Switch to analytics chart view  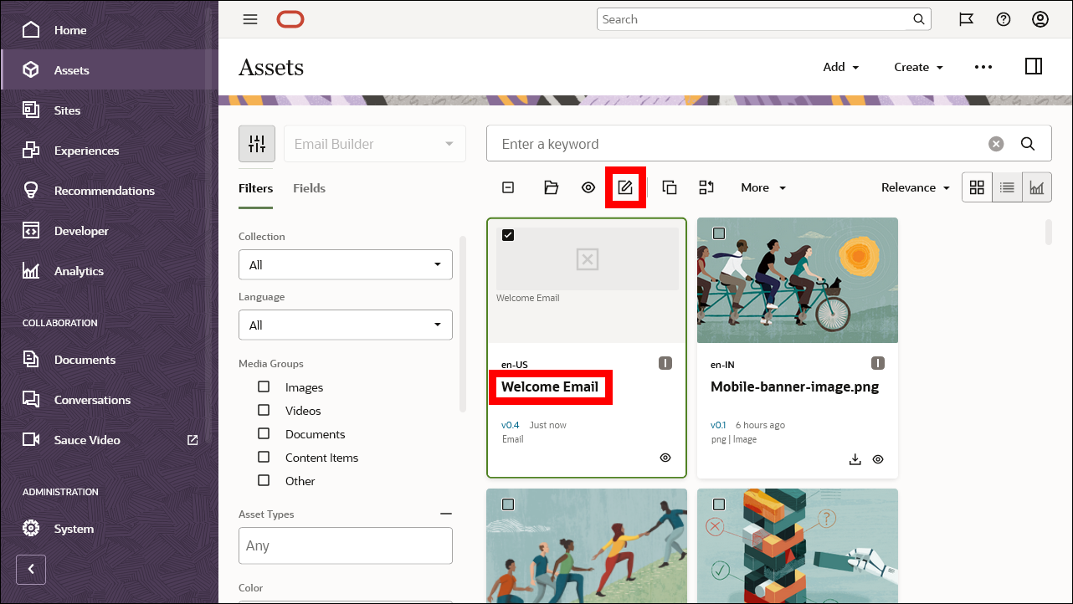pos(1037,187)
